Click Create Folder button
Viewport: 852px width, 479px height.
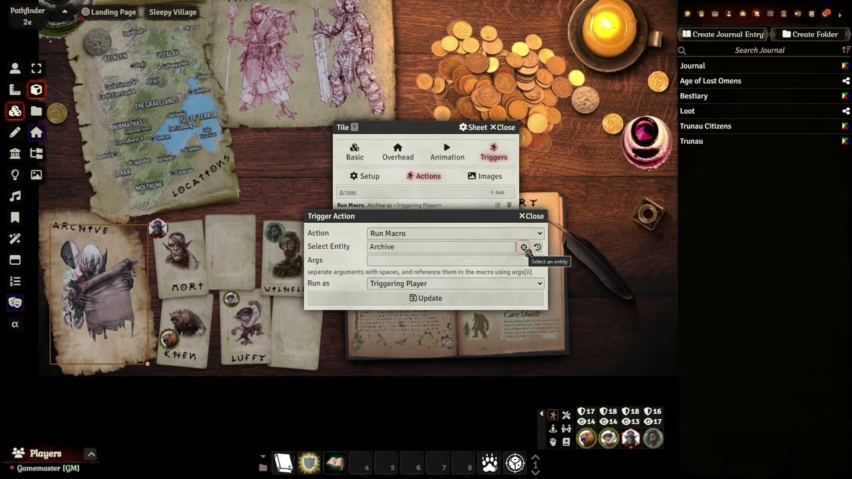click(809, 34)
